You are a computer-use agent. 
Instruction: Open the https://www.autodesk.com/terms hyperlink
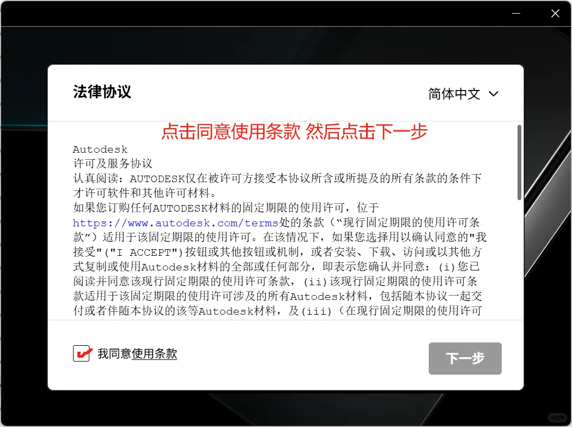[x=177, y=222]
